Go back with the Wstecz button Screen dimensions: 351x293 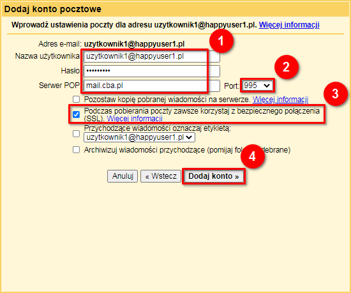click(161, 176)
